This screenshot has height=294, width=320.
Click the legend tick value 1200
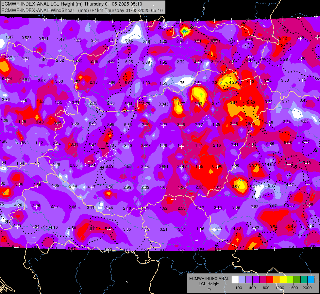(280, 288)
